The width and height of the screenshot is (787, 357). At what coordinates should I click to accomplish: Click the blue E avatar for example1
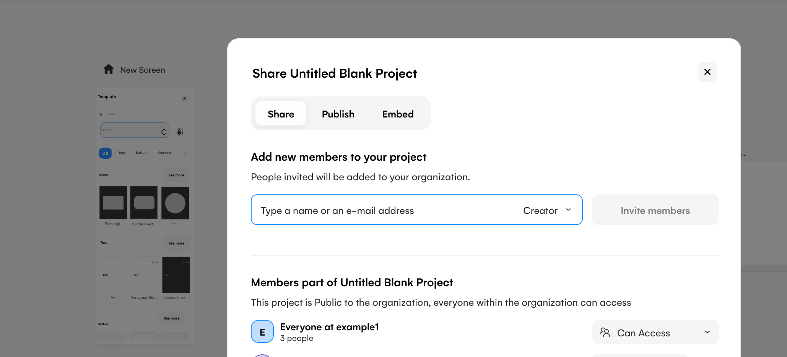pyautogui.click(x=262, y=331)
